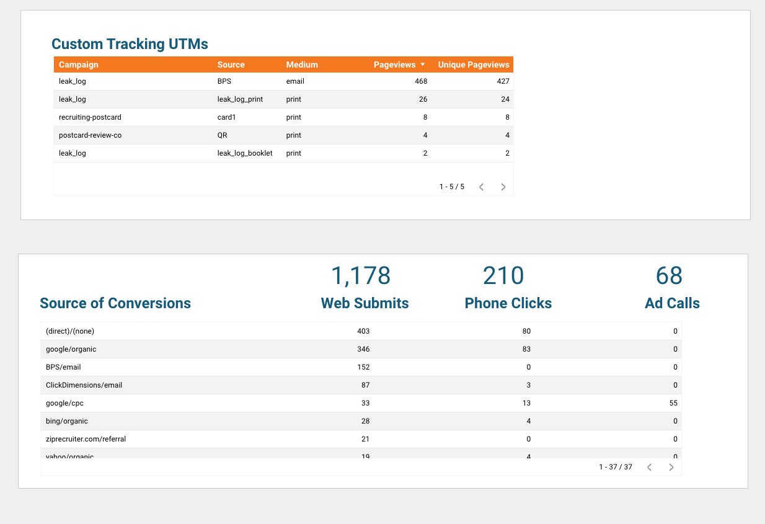Sort by Unique Pageviews column header

[474, 64]
